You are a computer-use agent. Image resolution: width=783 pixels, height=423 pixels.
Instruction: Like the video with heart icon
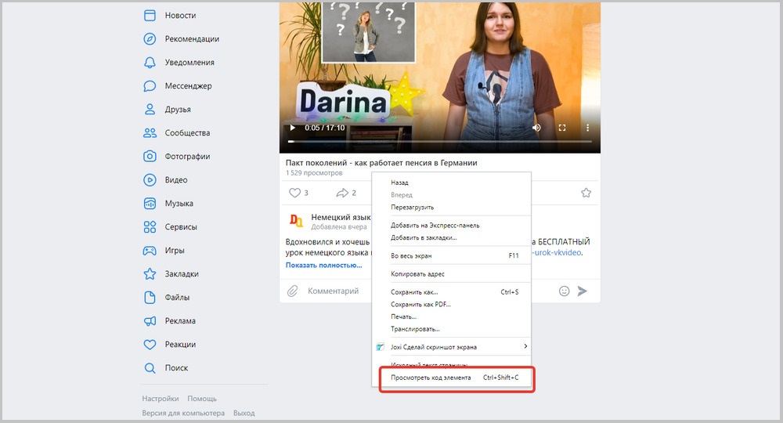[295, 193]
